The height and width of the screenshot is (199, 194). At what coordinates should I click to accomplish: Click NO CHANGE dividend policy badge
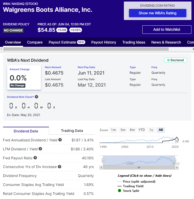click(x=13, y=30)
